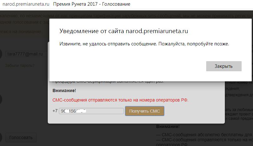The image size is (253, 146).
Task: Close the notification dialog with Закрыть
Action: [224, 66]
